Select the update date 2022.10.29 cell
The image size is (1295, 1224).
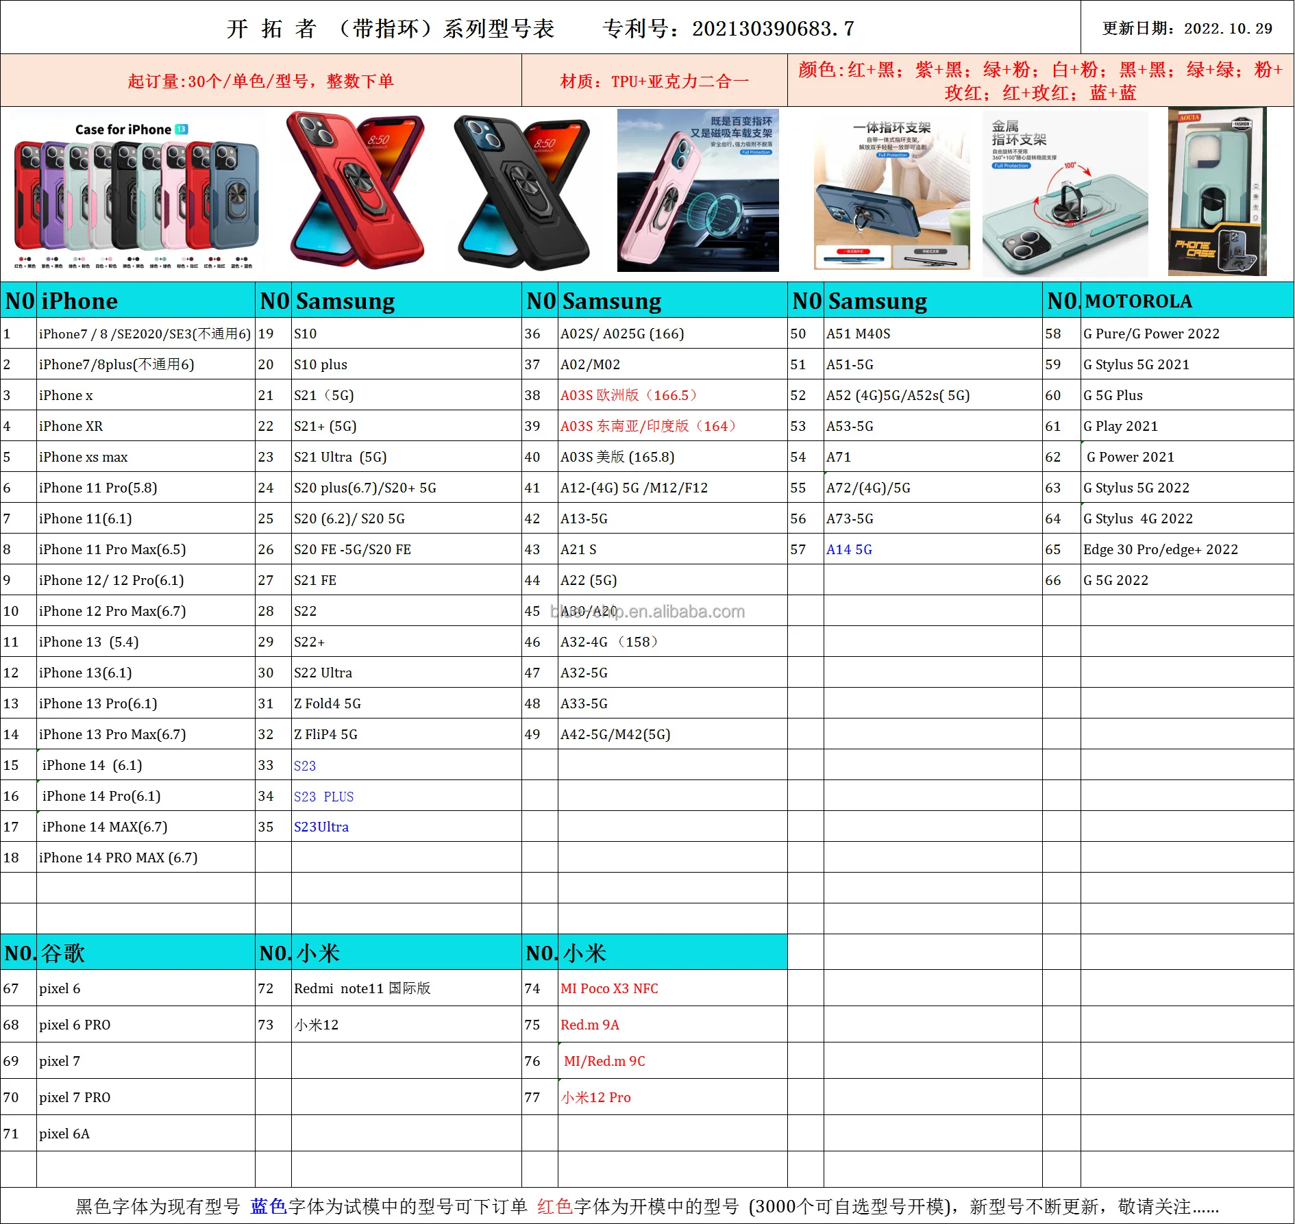(x=1187, y=27)
